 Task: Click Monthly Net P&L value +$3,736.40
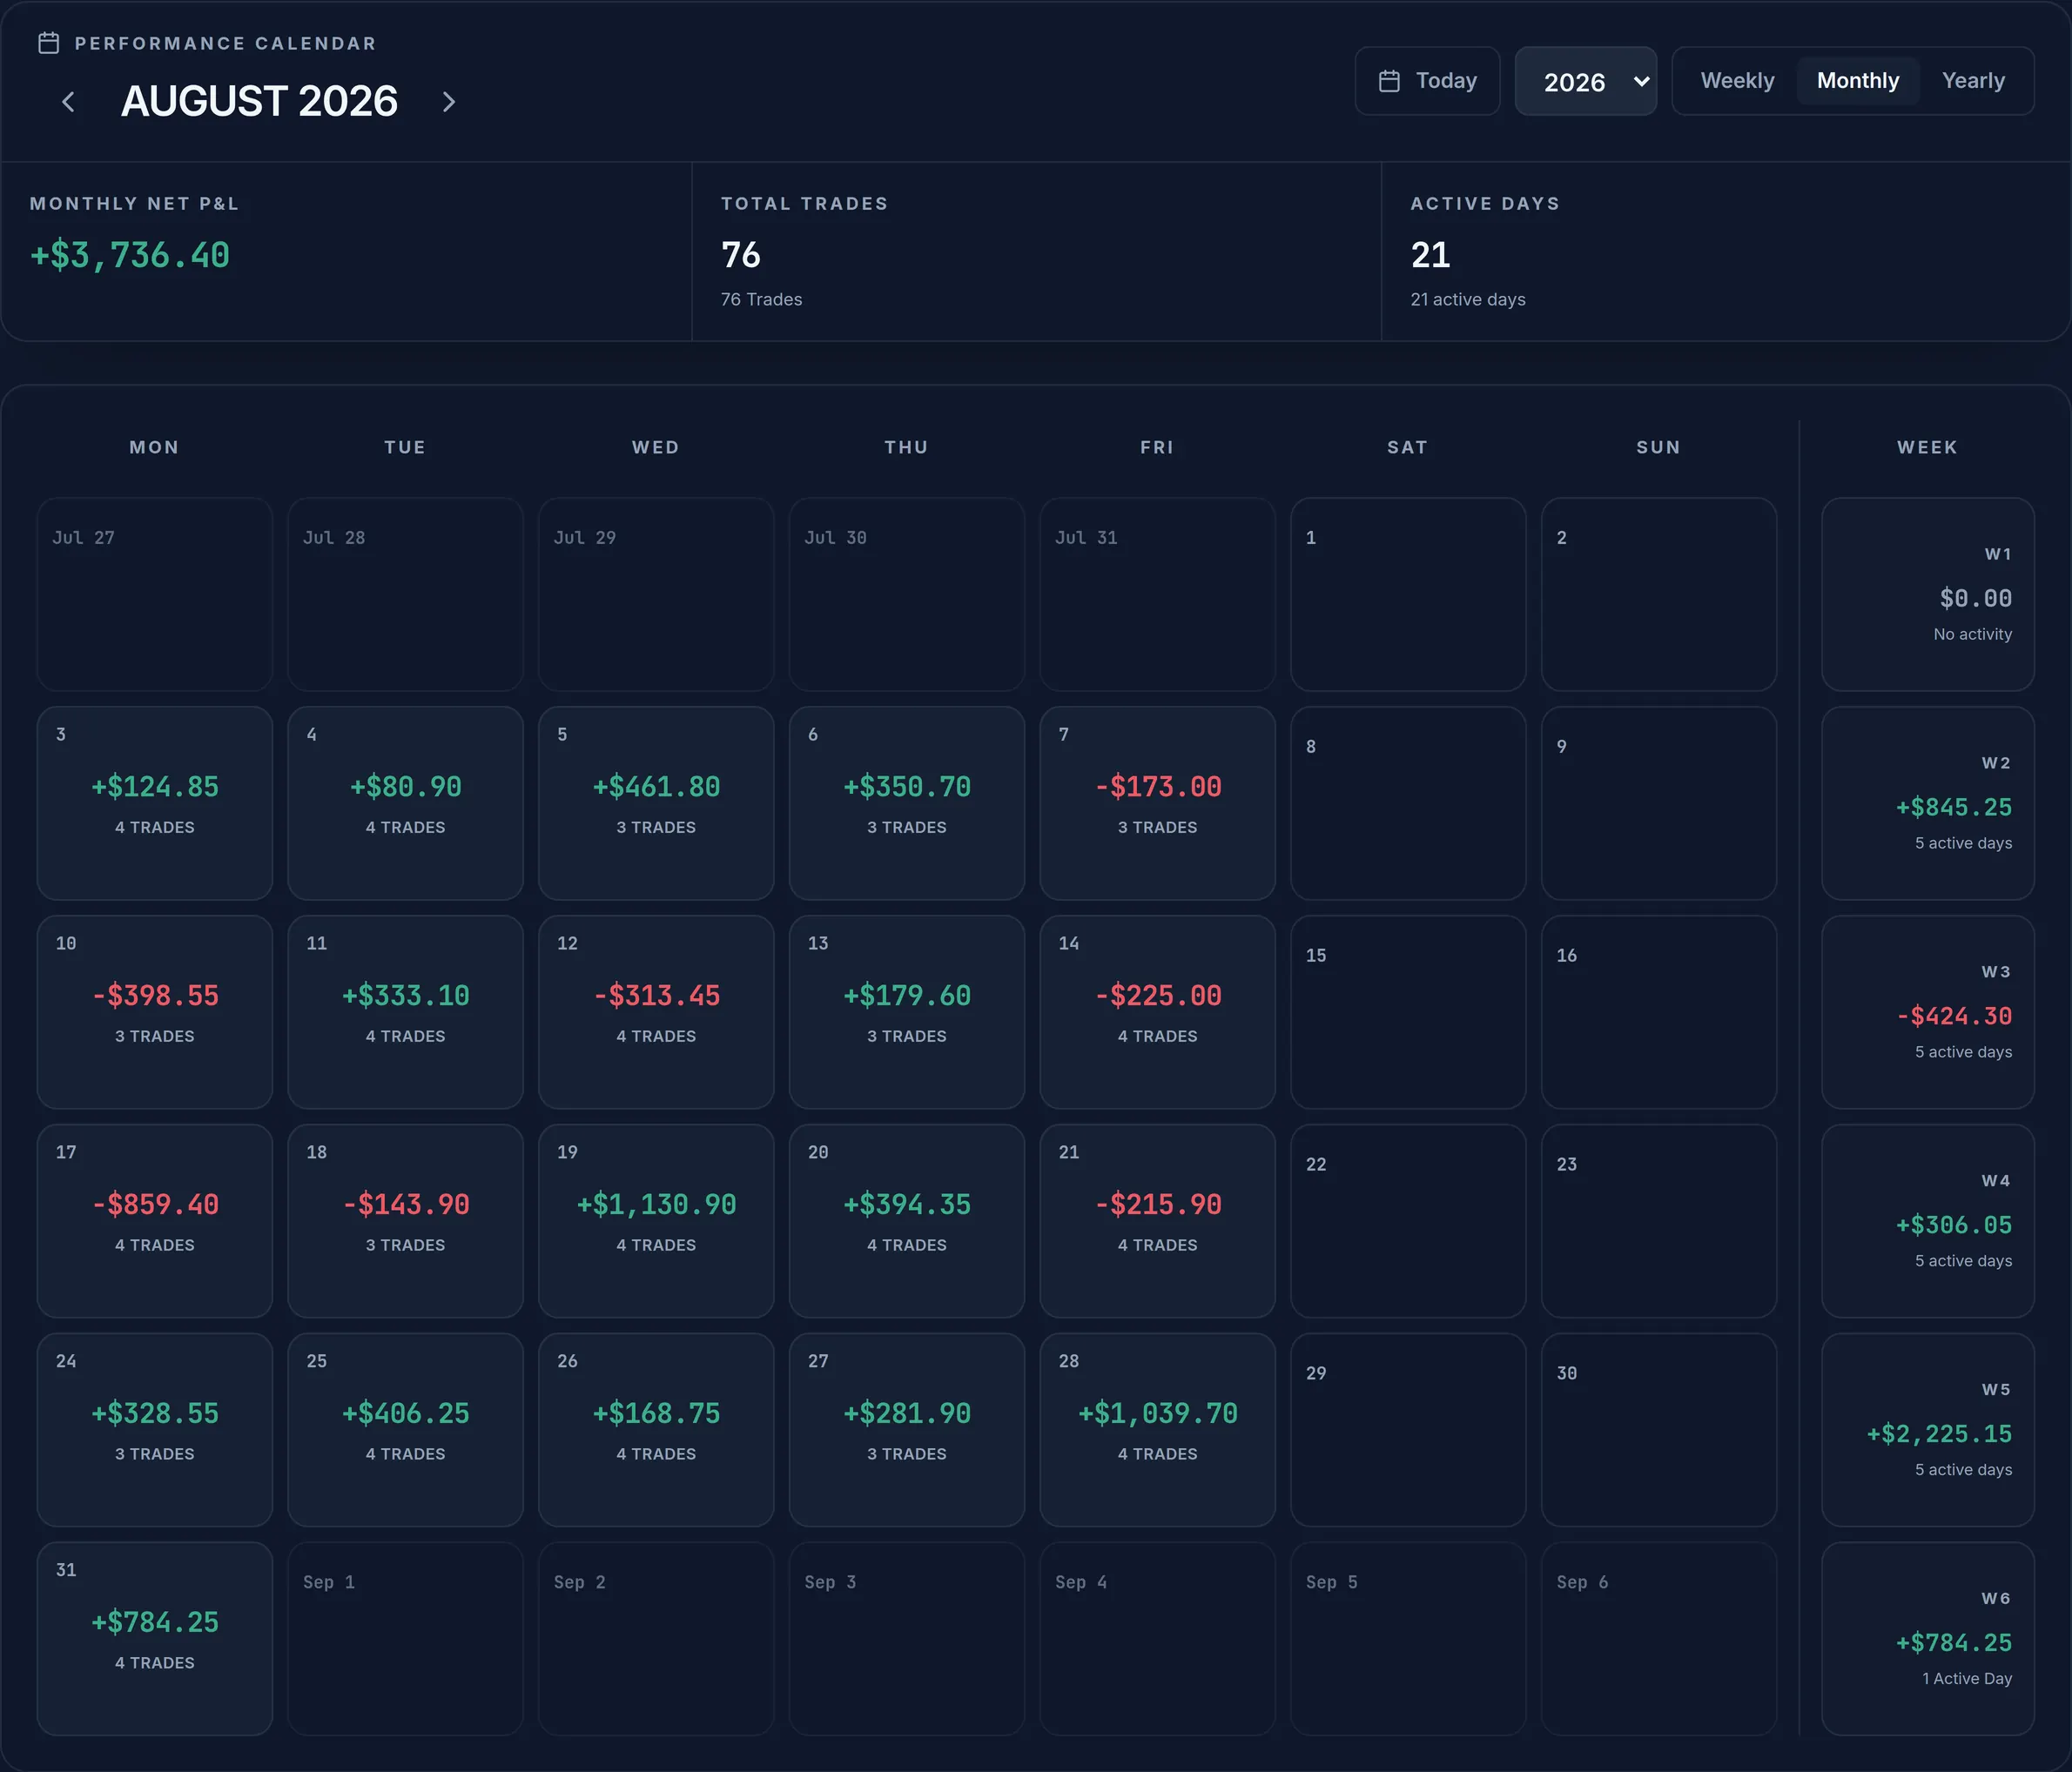click(130, 256)
